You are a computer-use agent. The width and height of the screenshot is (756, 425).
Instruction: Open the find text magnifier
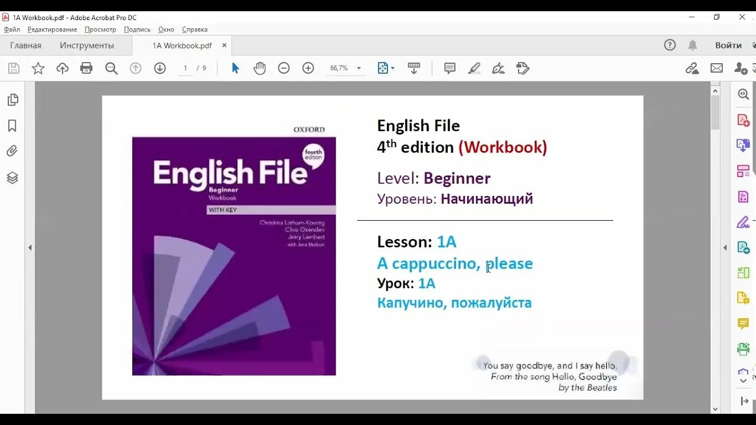point(111,68)
